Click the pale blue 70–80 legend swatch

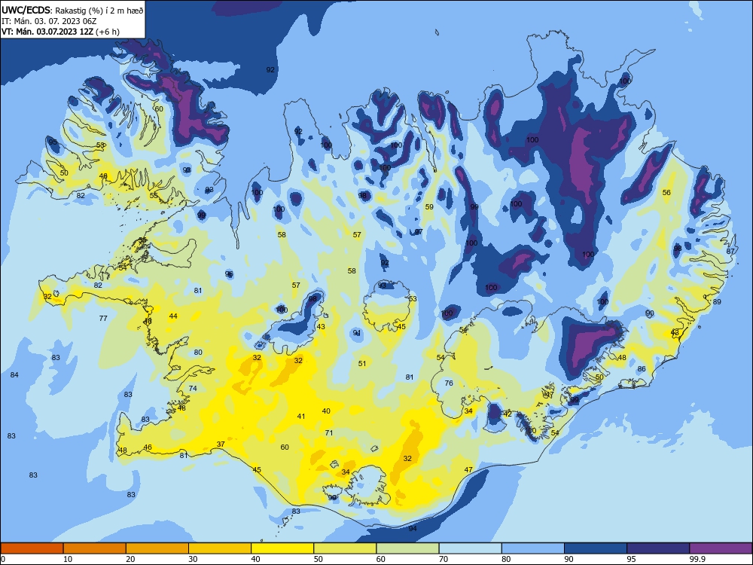[470, 548]
